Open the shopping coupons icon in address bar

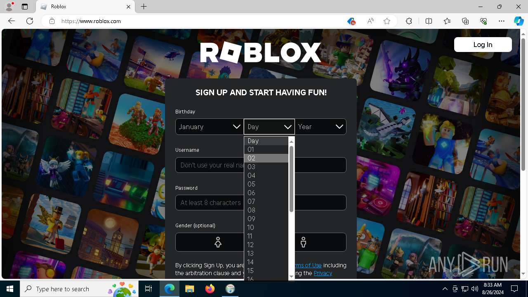coord(351,21)
